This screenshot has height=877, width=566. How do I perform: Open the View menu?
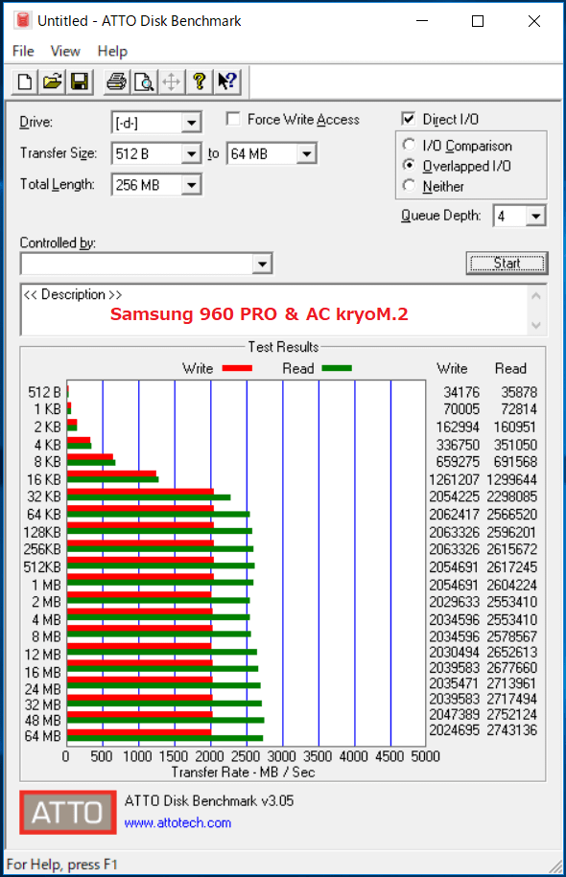pyautogui.click(x=65, y=51)
